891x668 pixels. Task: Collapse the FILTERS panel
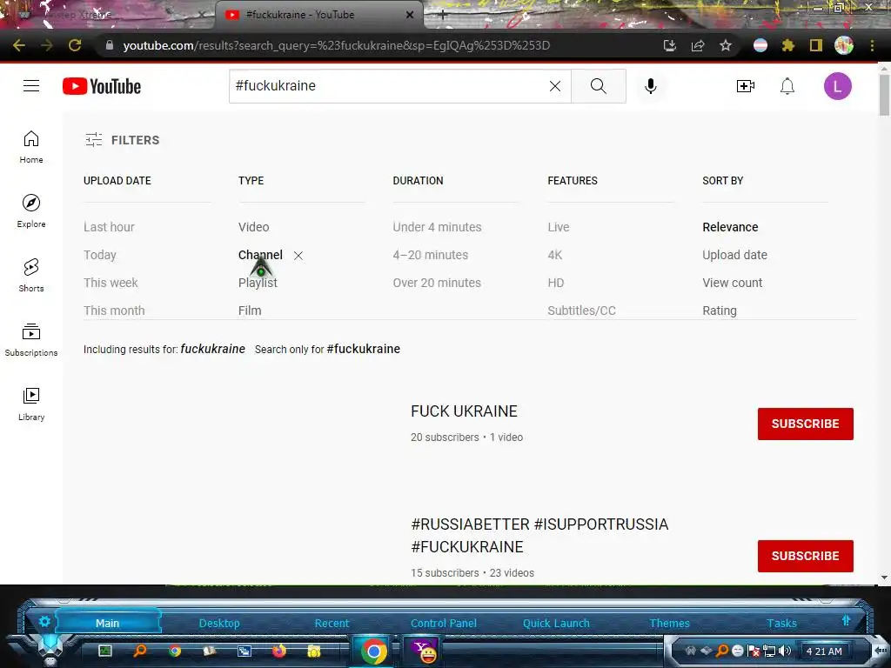[122, 140]
